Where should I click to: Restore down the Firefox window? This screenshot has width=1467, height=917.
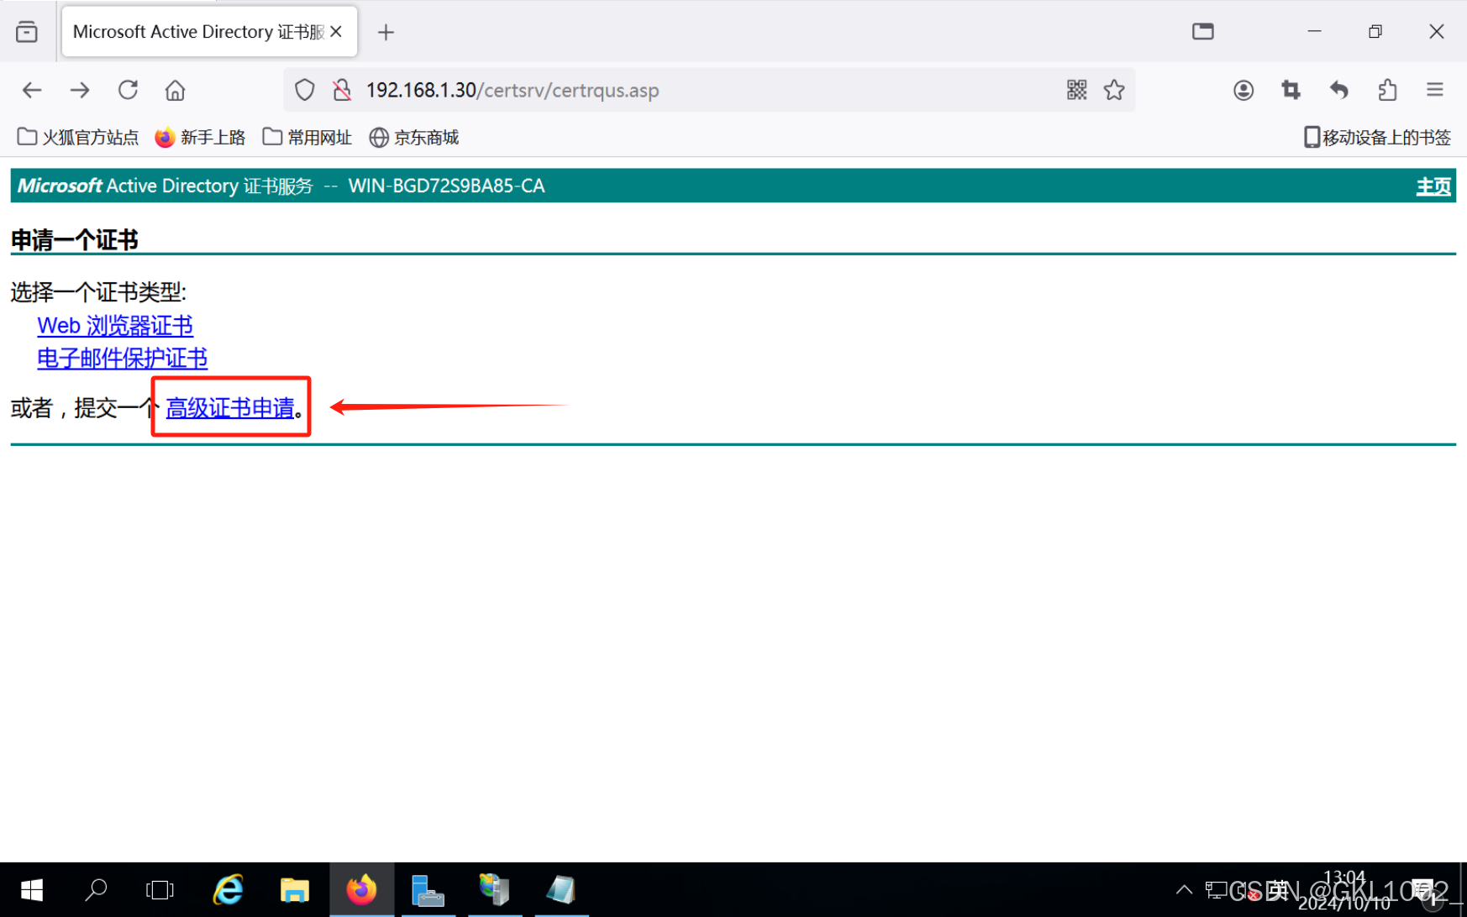pyautogui.click(x=1375, y=32)
